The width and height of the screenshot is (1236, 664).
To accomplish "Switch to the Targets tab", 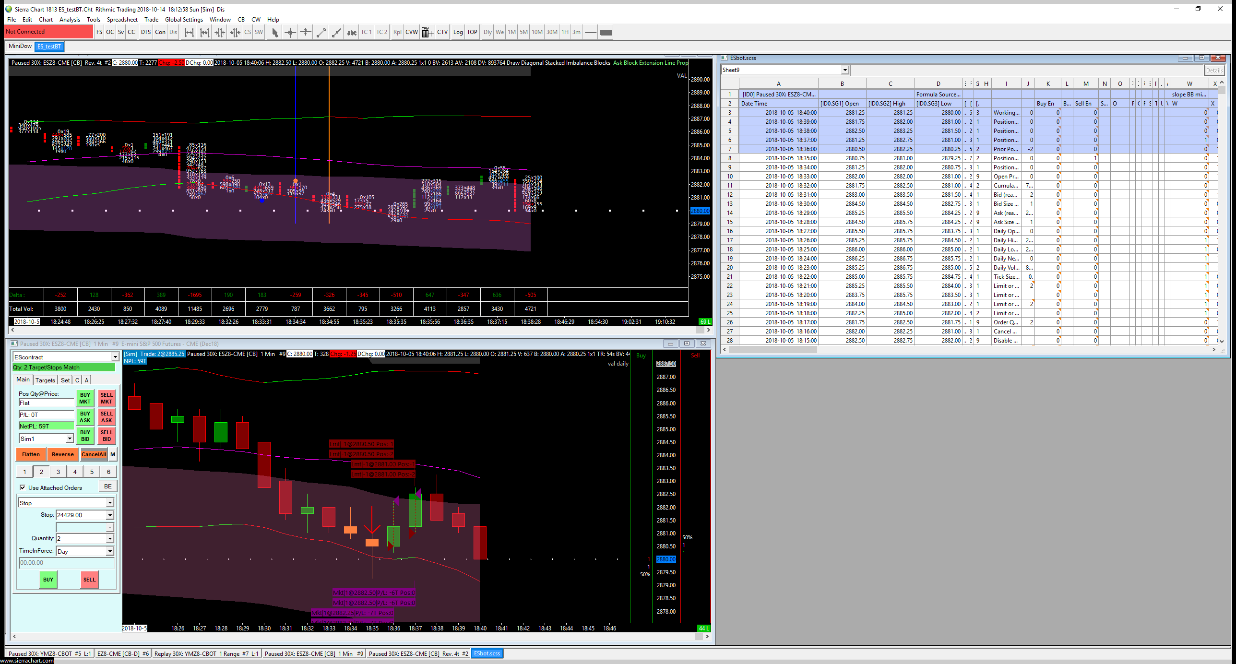I will tap(45, 380).
